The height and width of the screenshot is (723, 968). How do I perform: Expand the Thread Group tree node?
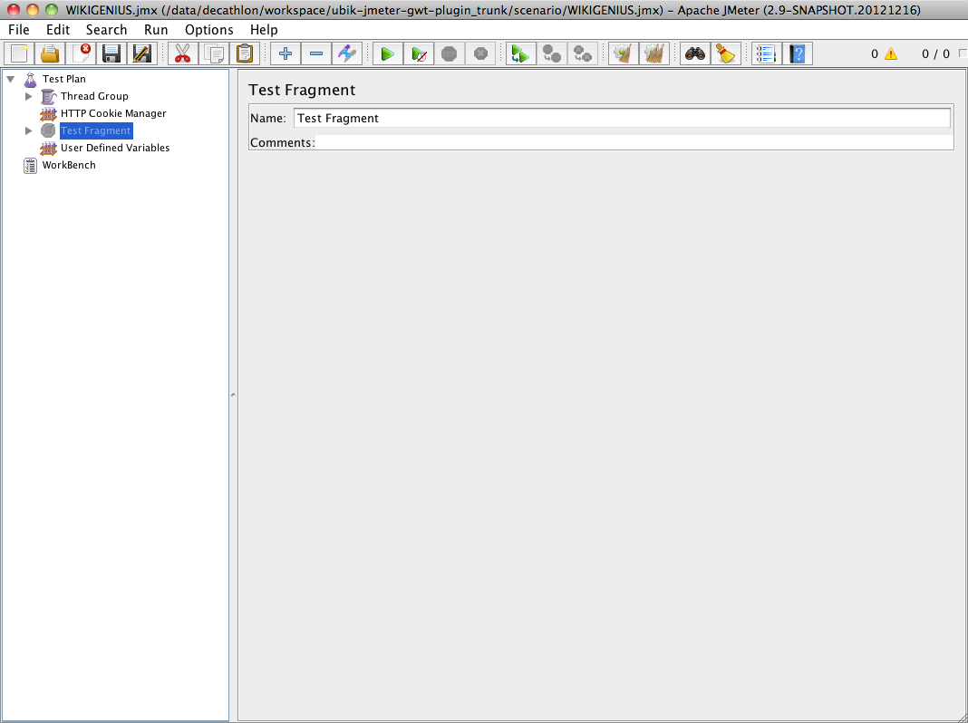(x=29, y=96)
